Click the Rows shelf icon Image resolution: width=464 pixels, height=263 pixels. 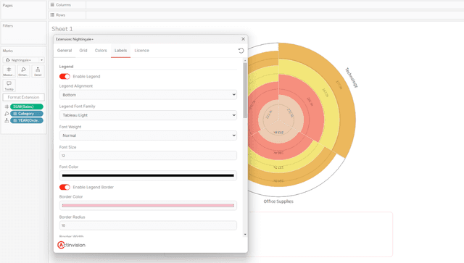click(x=52, y=14)
